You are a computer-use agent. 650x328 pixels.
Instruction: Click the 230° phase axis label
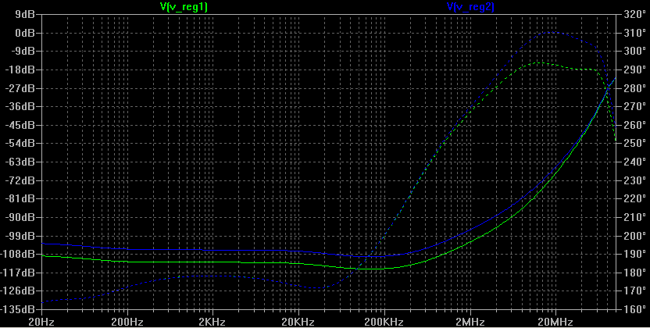pyautogui.click(x=634, y=180)
